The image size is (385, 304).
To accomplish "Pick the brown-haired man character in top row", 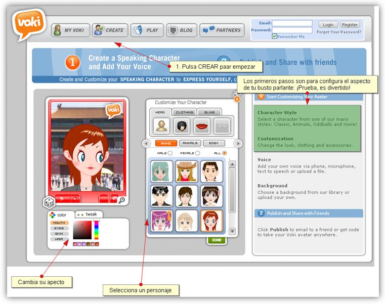I will point(211,171).
